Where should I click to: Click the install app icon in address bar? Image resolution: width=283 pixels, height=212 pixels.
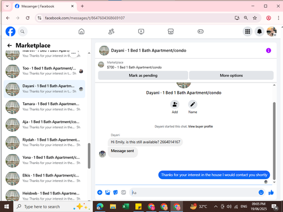[237, 18]
